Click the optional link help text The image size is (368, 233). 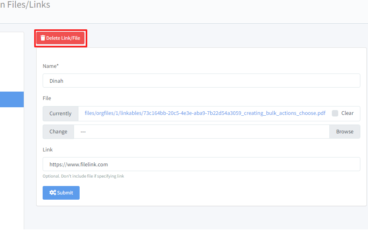(x=83, y=176)
